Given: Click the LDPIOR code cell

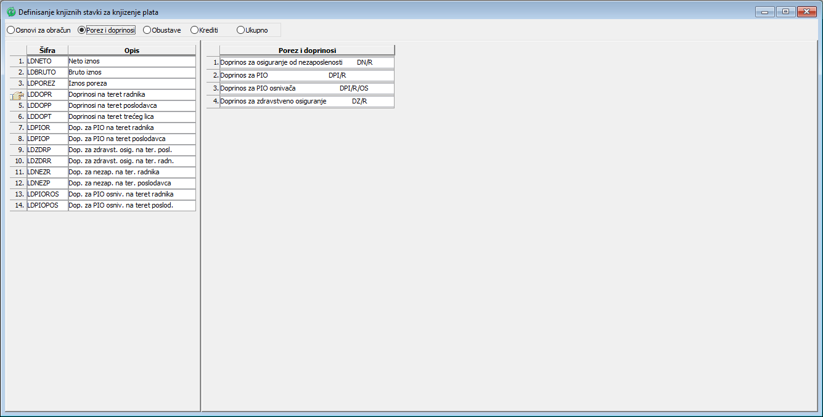Looking at the screenshot, I should 47,128.
